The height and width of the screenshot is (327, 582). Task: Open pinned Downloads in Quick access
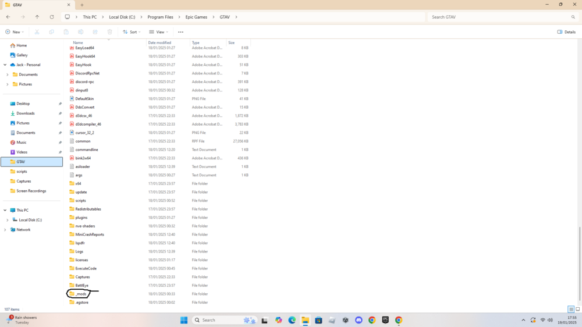pyautogui.click(x=25, y=113)
